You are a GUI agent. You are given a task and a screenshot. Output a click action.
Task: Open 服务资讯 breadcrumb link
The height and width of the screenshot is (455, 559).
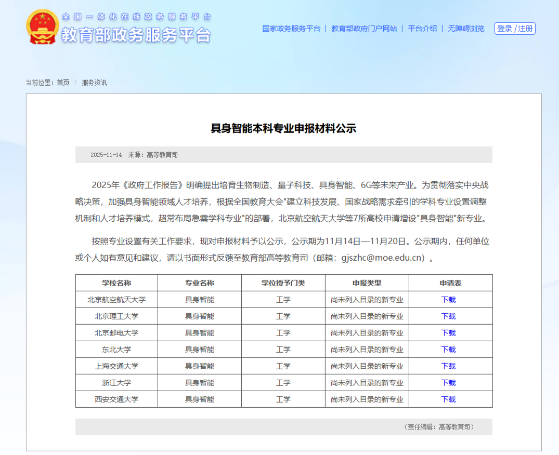coord(96,82)
